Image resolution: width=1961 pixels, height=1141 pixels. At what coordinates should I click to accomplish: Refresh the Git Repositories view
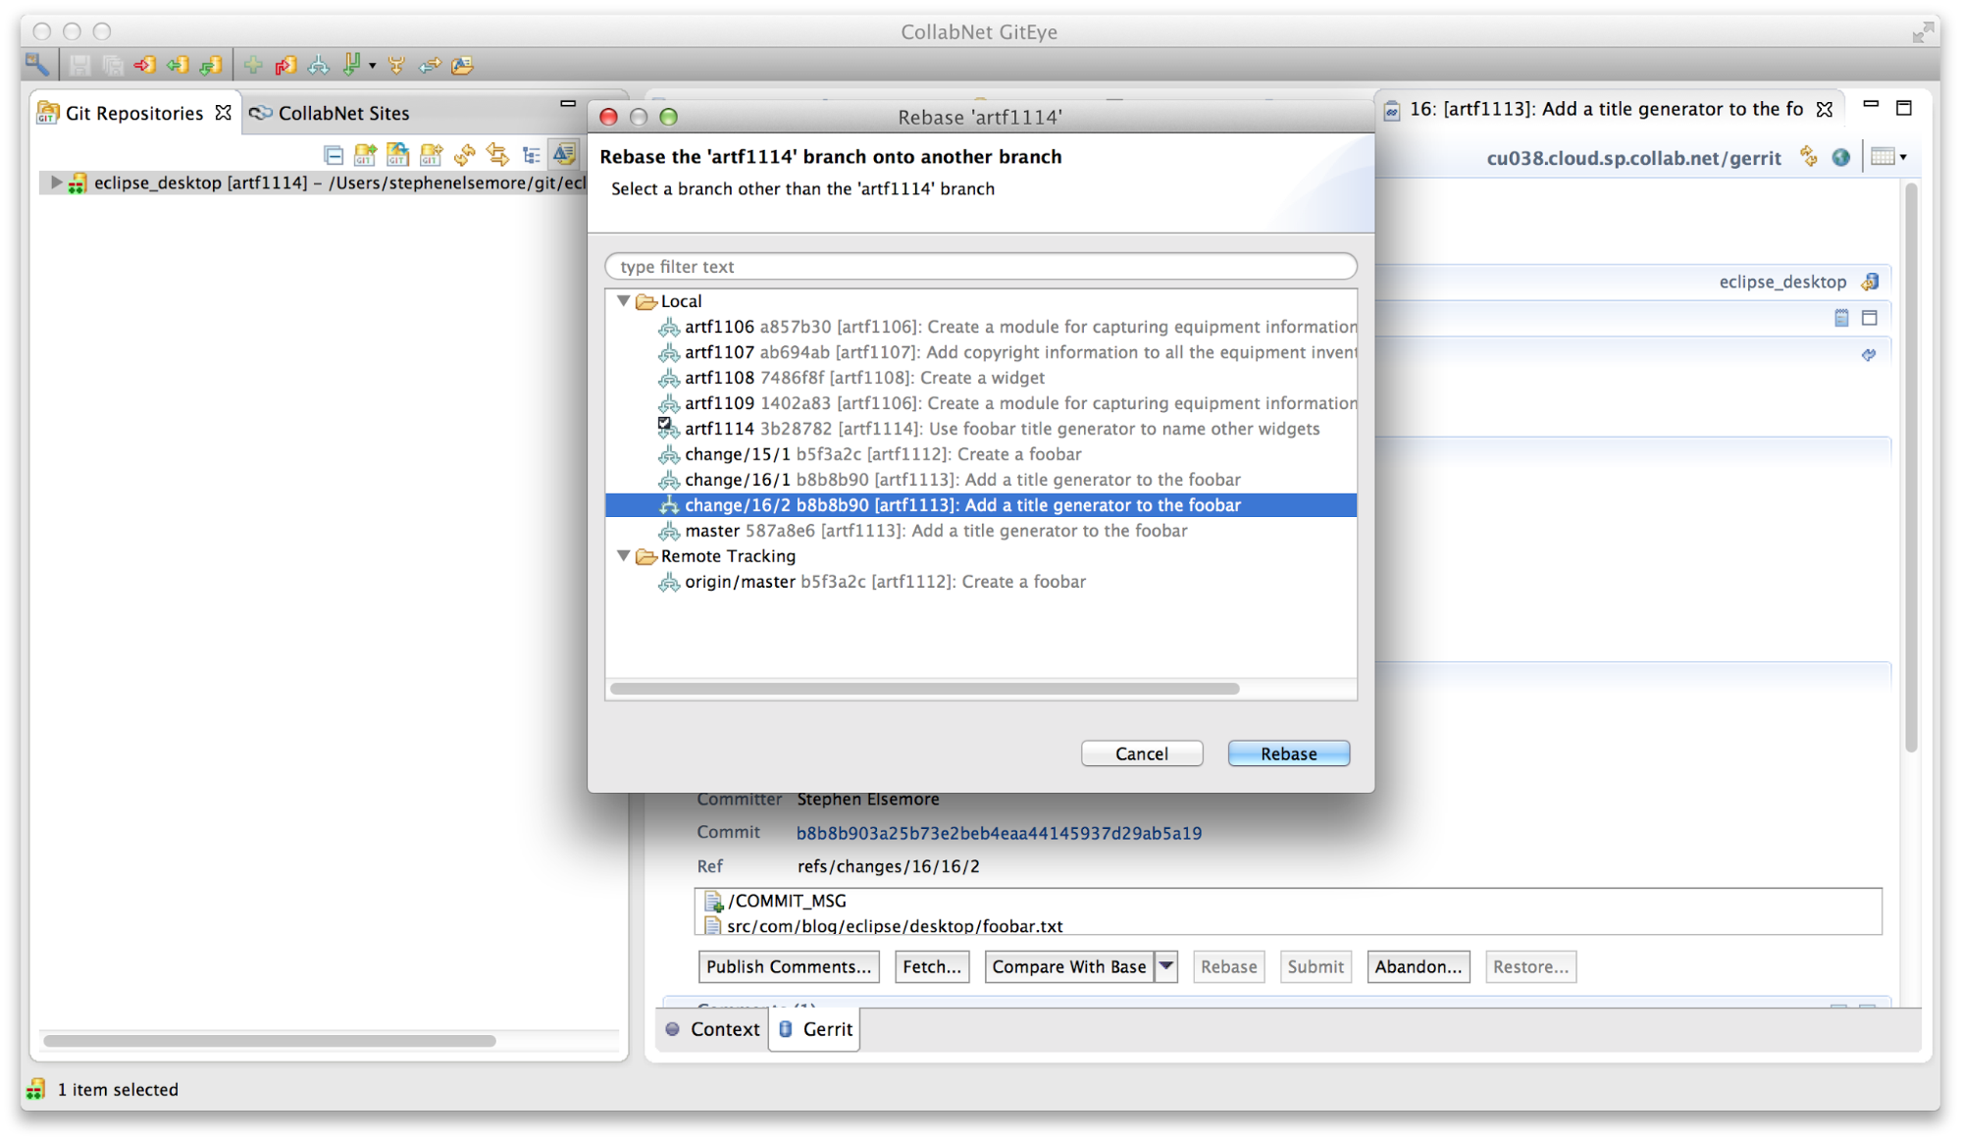464,154
